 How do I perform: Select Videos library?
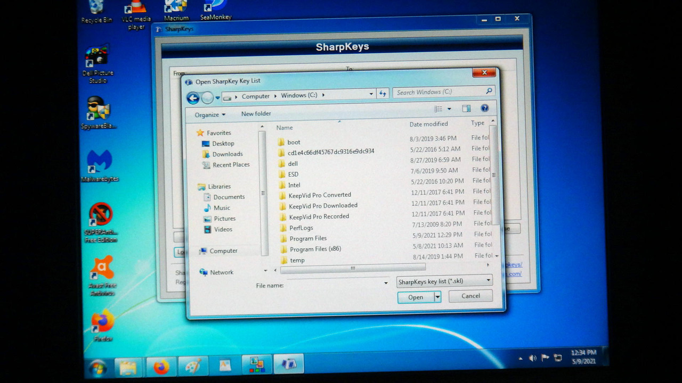click(218, 229)
